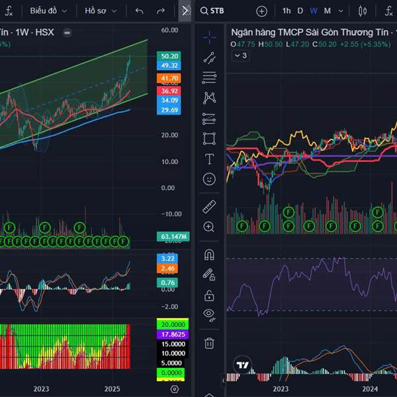Image resolution: width=397 pixels, height=397 pixels.
Task: Click the green 0.76 histogram label
Action: pos(167,283)
